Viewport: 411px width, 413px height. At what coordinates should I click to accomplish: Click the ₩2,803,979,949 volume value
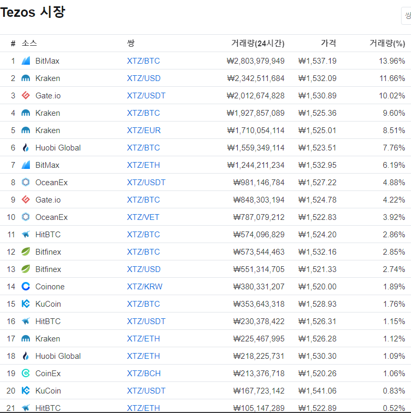tap(256, 61)
